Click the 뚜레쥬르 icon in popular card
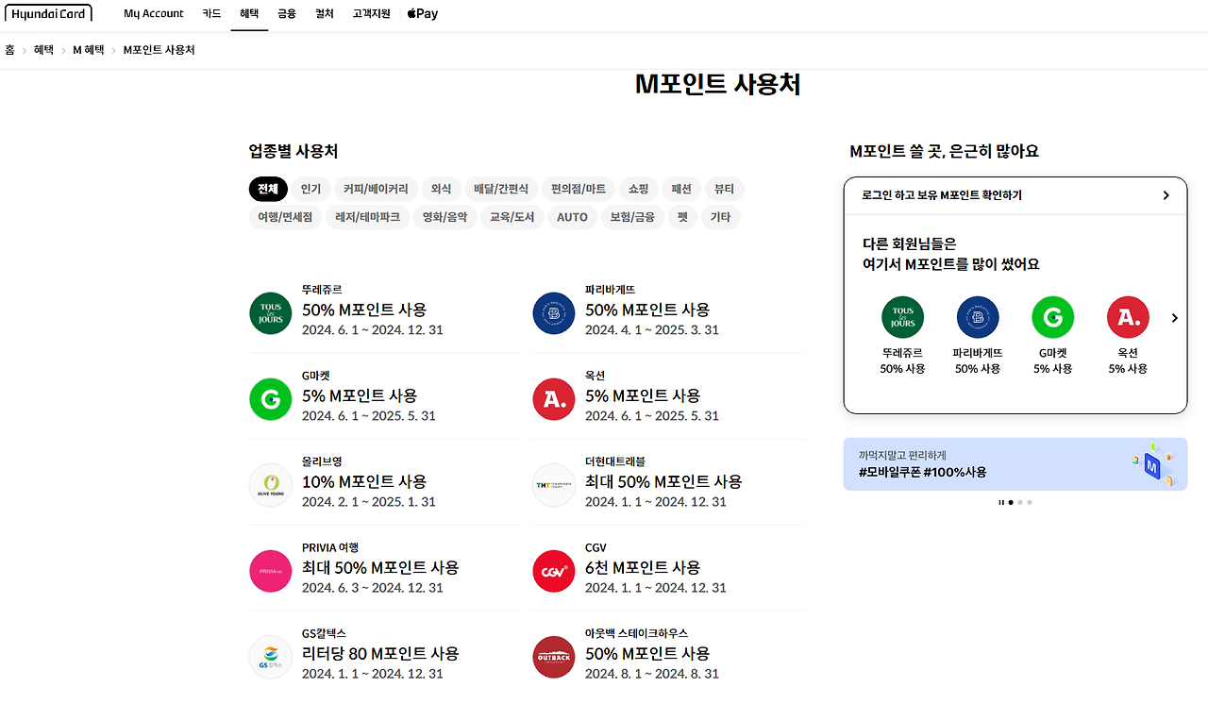Screen dimensions: 1208x704 pos(903,317)
